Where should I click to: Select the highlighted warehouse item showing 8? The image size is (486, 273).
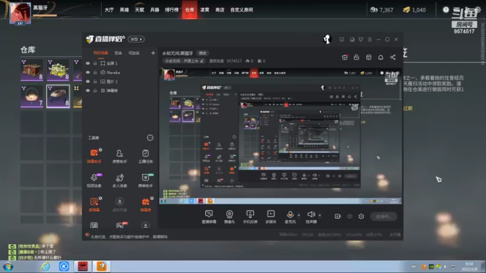(58, 96)
